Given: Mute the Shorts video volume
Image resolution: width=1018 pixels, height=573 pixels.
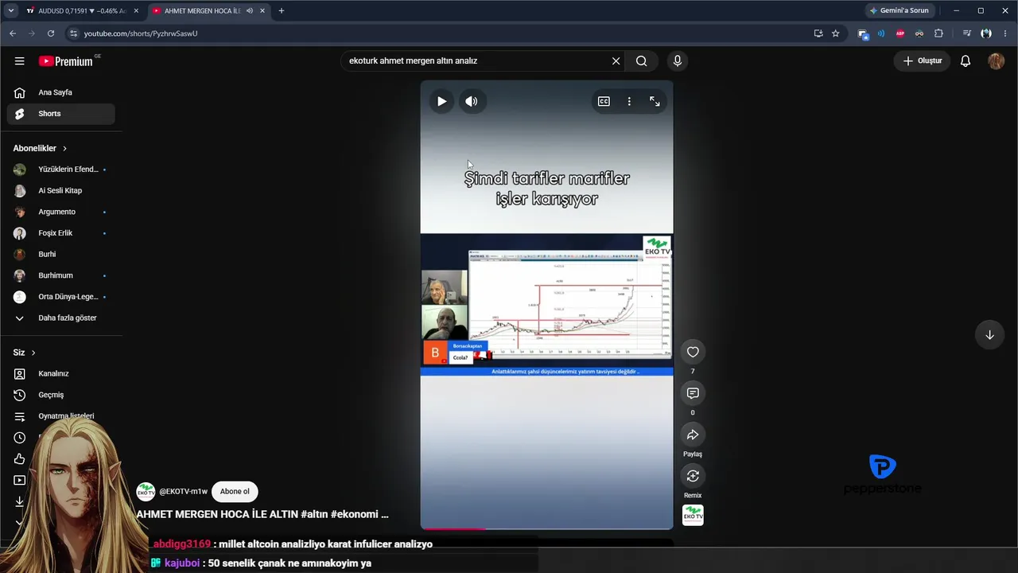Looking at the screenshot, I should [x=472, y=101].
